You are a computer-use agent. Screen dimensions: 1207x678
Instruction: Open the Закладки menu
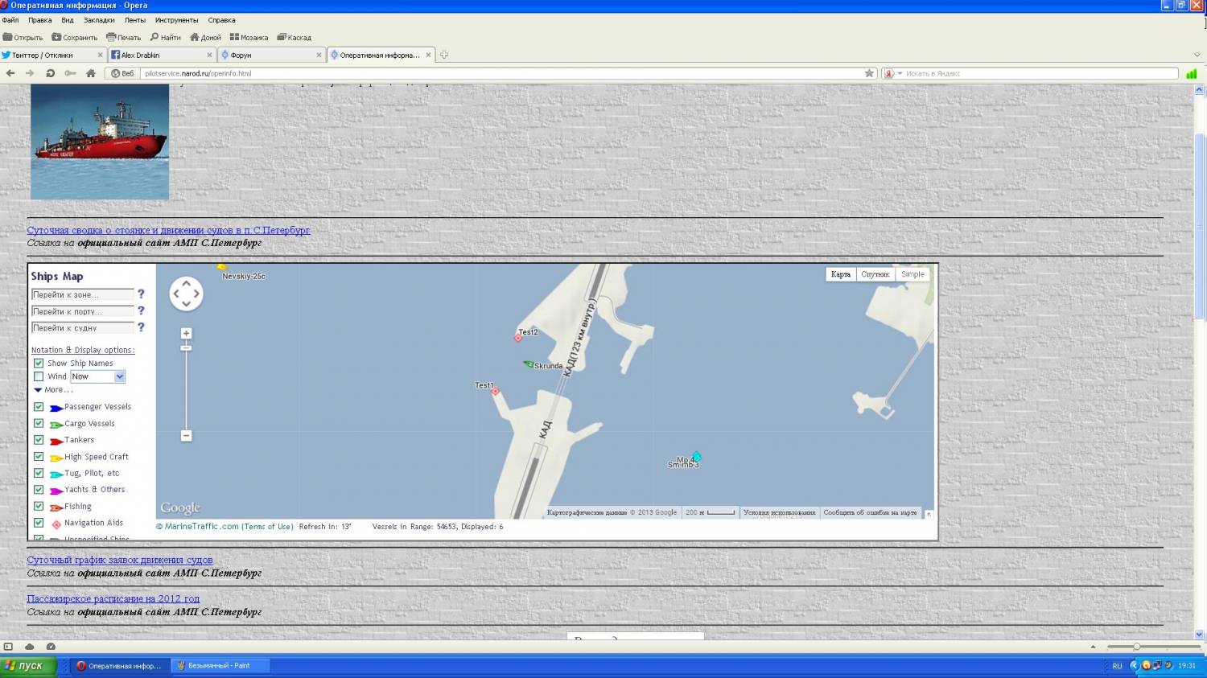(99, 20)
